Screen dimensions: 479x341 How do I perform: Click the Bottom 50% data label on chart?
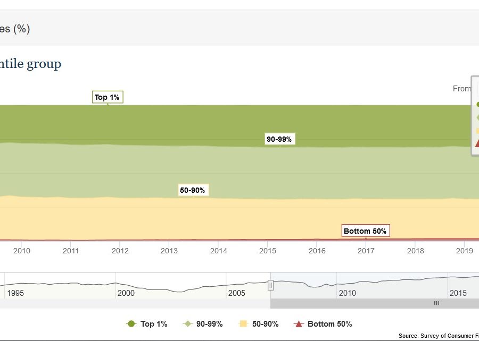365,231
